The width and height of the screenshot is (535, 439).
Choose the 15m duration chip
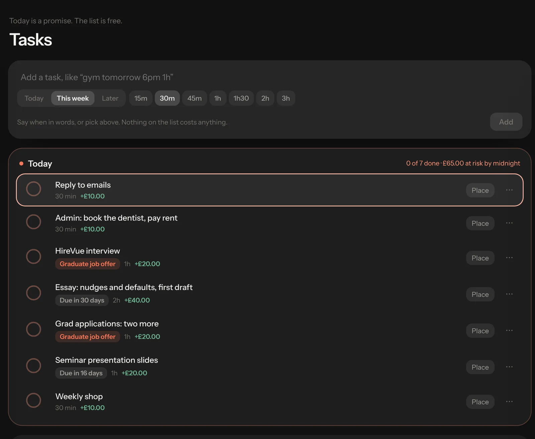141,98
